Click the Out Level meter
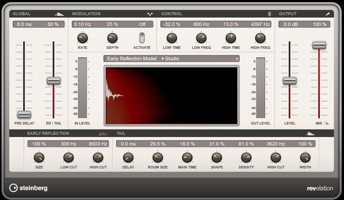This screenshot has width=344, height=200. click(x=261, y=88)
